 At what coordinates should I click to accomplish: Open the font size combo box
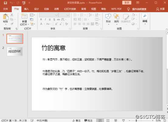(64, 15)
